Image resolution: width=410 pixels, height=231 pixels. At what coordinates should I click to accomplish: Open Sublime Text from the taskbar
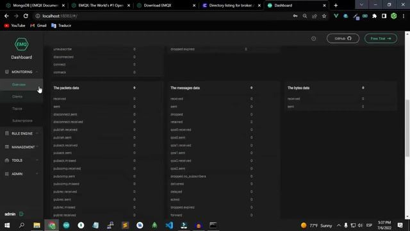point(126,225)
